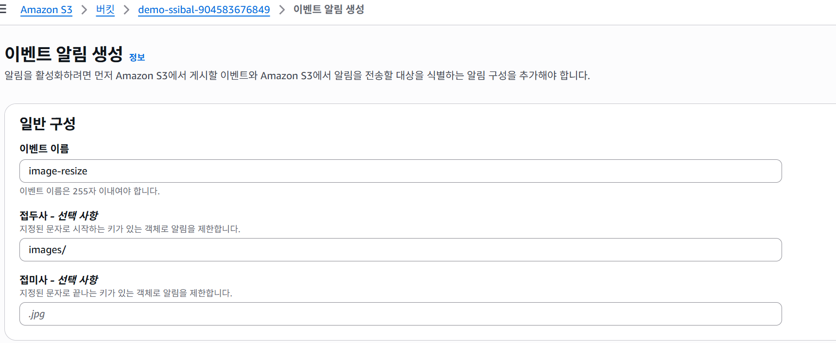Click the suffix description under 접미사
The width and height of the screenshot is (836, 343).
pos(126,293)
